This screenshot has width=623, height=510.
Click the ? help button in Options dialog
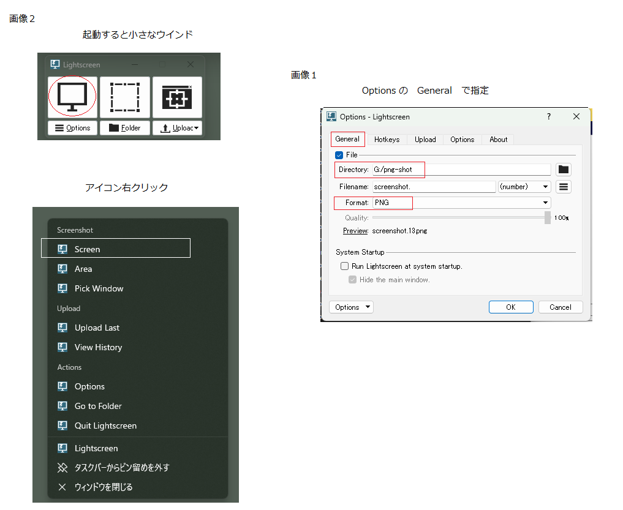[x=549, y=116]
